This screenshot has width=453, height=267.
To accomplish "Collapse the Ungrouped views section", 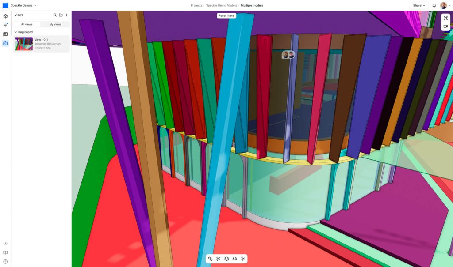I will coord(16,32).
